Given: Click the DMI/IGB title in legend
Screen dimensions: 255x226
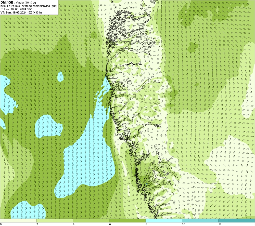Looking at the screenshot, I should pyautogui.click(x=7, y=3).
